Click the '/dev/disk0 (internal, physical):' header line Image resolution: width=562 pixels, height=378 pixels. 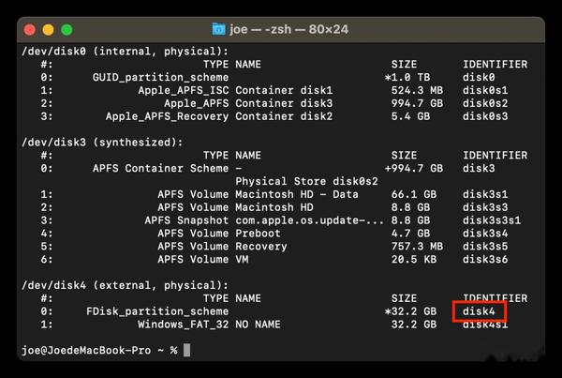coord(125,52)
